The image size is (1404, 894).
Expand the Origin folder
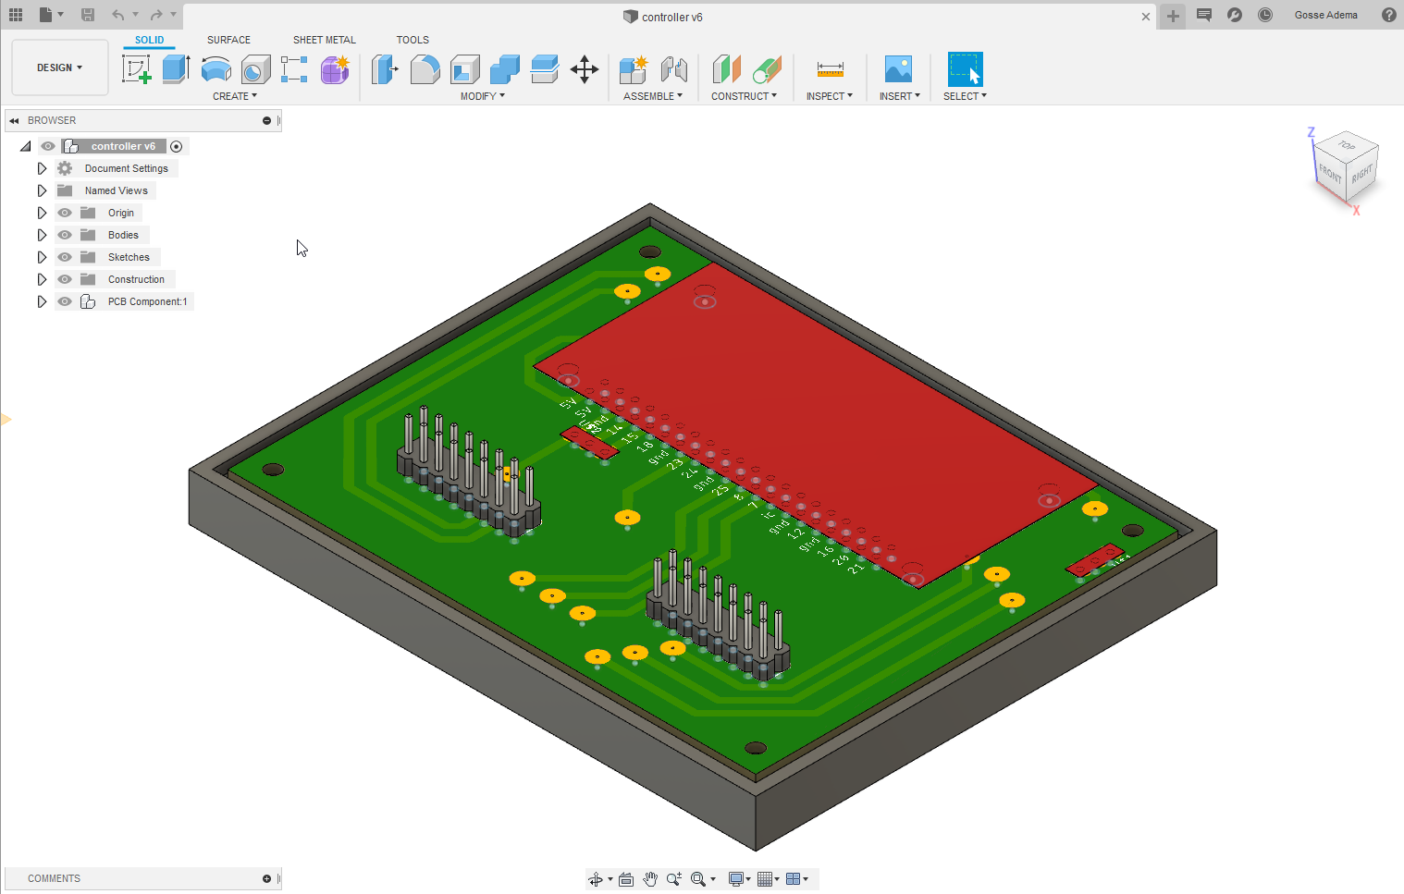(42, 213)
